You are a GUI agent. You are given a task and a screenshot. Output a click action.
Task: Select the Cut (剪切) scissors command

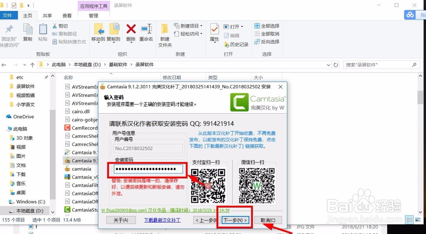(60, 26)
